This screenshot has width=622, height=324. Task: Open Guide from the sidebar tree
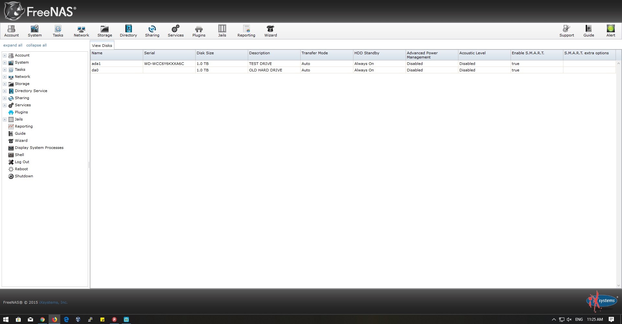(20, 133)
